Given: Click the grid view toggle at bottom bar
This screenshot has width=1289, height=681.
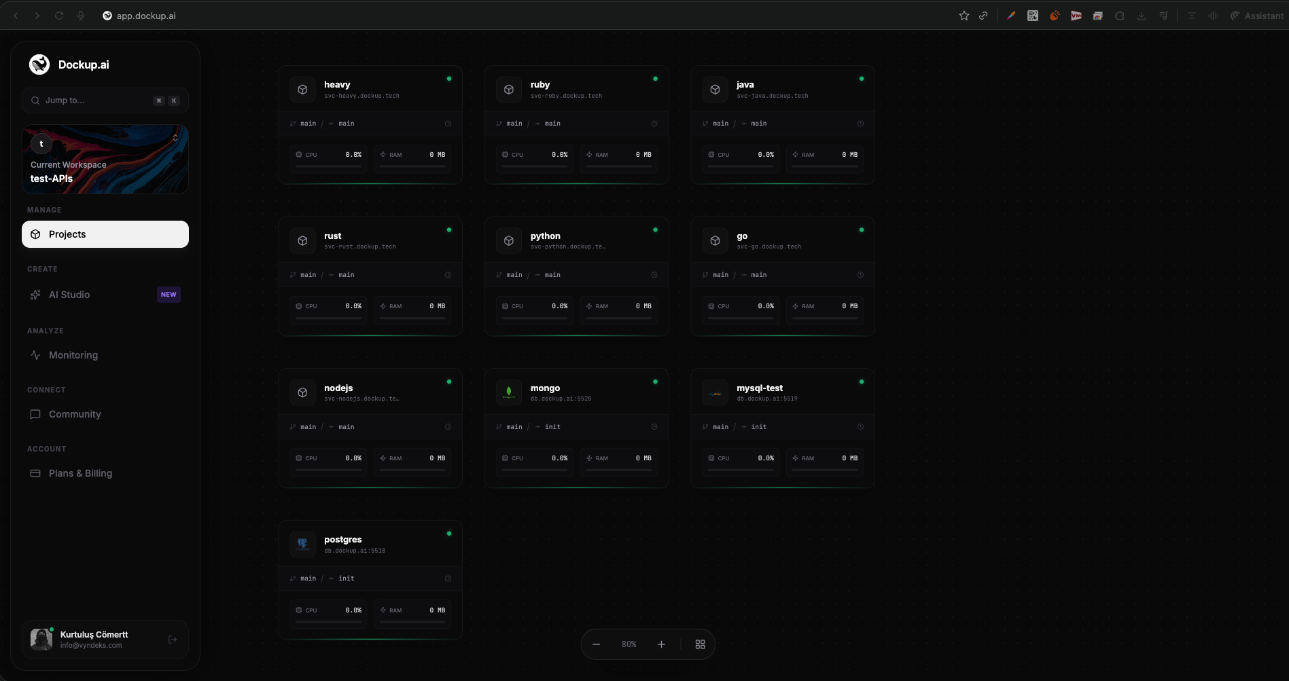Looking at the screenshot, I should pos(700,644).
